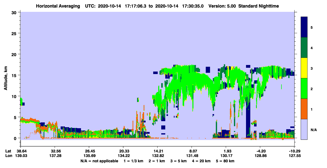Click the 'Lat' row label
The height and width of the screenshot is (168, 327).
[x=8, y=151]
